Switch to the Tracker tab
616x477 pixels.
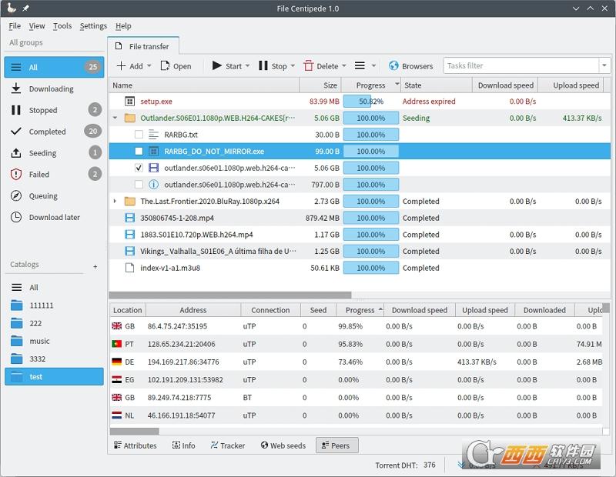click(228, 445)
